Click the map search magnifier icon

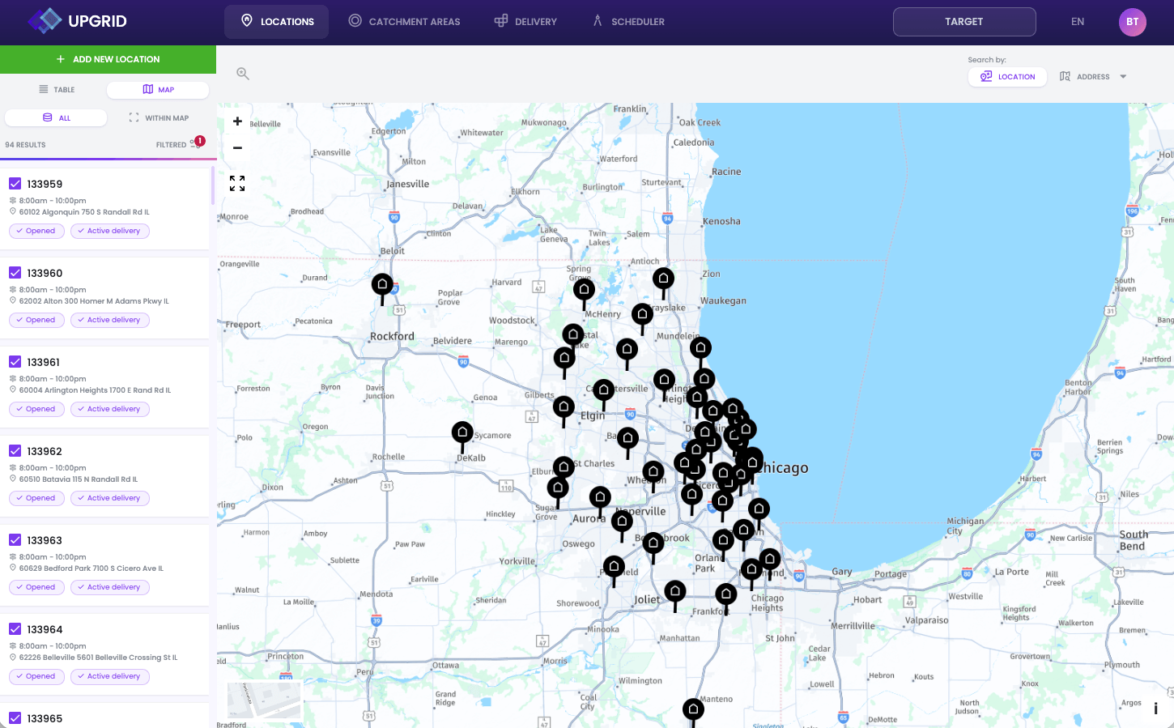tap(242, 74)
